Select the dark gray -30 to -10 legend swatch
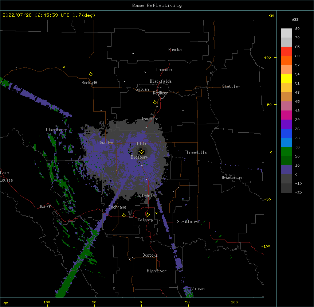 pyautogui.click(x=286, y=188)
